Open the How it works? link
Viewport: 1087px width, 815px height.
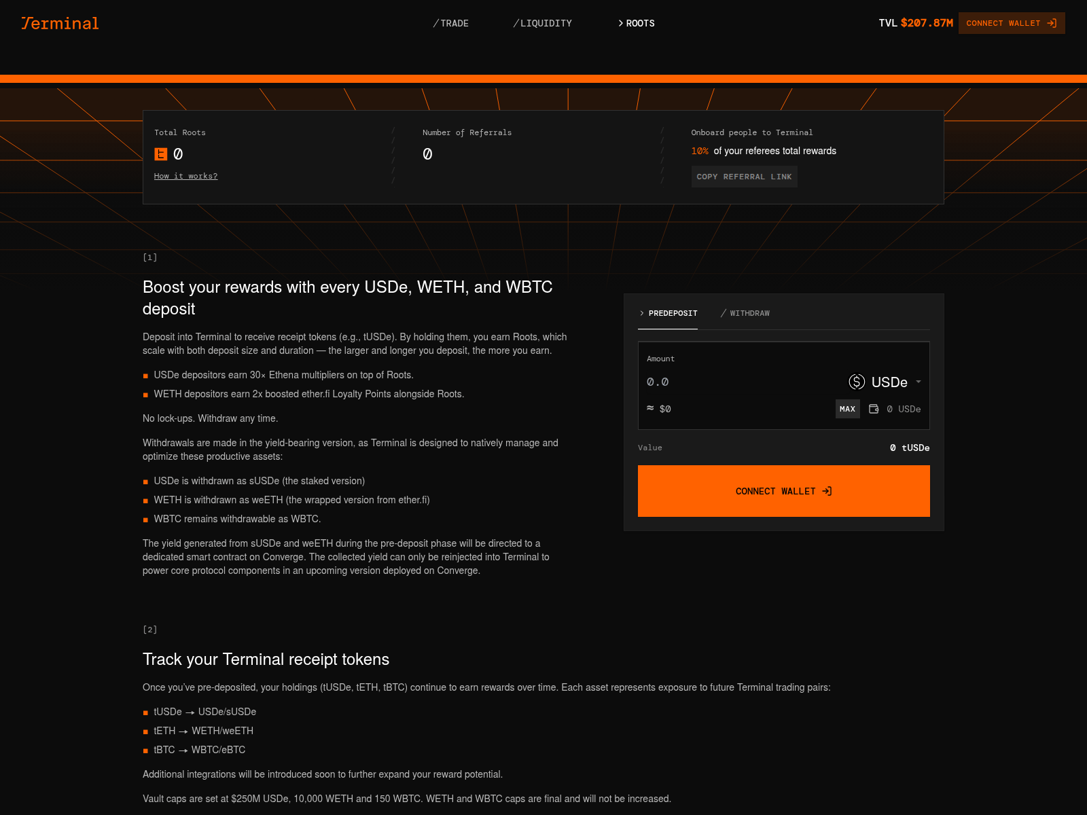[185, 176]
